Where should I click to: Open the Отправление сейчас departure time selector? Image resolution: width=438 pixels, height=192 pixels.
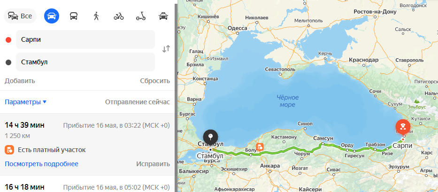pyautogui.click(x=138, y=102)
